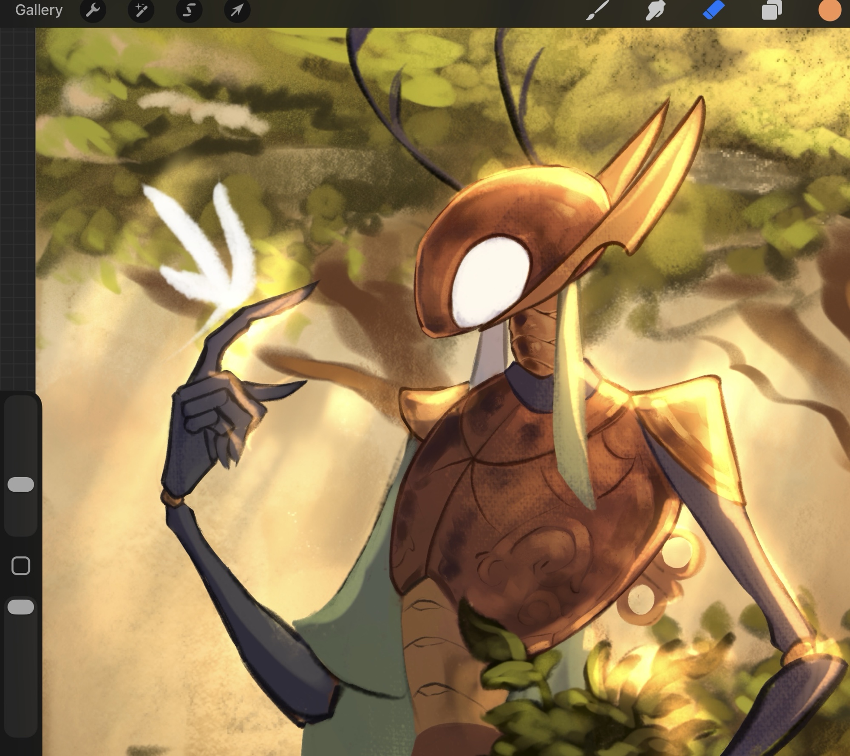Activate the Transform arrow tool

pos(237,10)
